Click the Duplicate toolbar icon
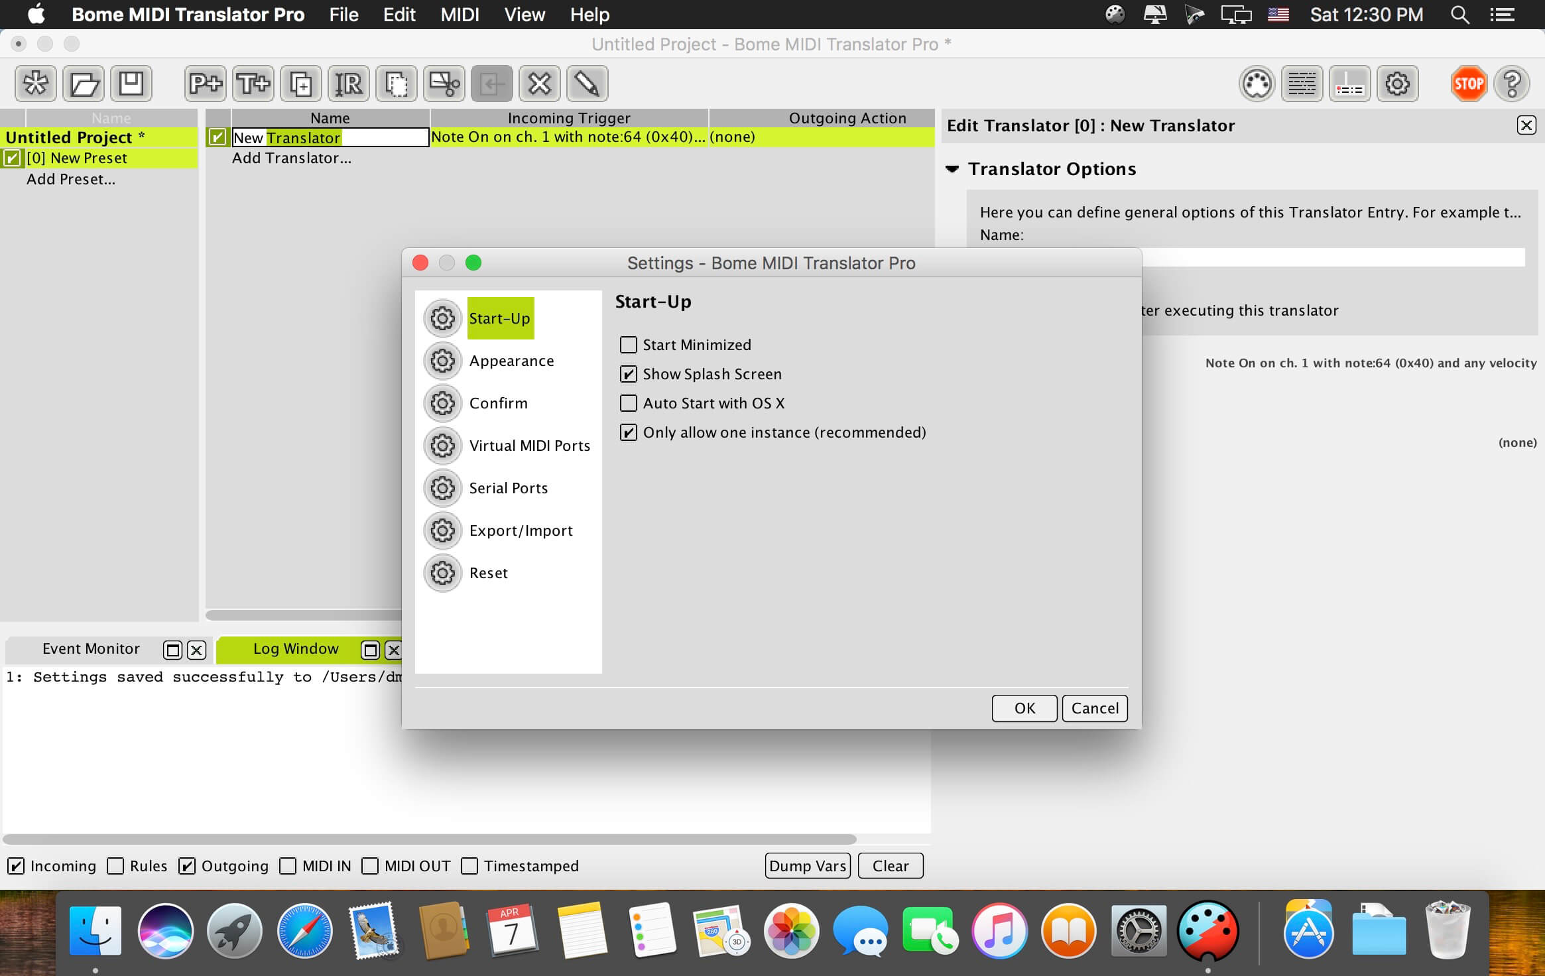Screen dimensions: 1545x976 coord(301,84)
